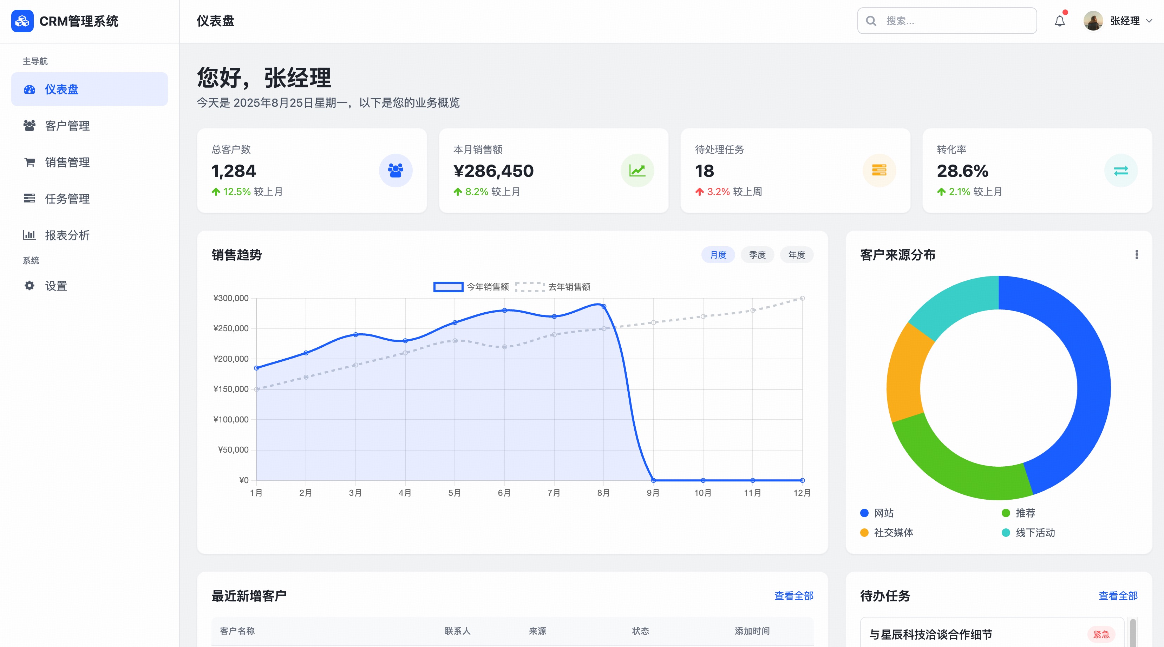Toggle 去年销售额 legend visibility
Viewport: 1164px width, 647px height.
pos(570,287)
